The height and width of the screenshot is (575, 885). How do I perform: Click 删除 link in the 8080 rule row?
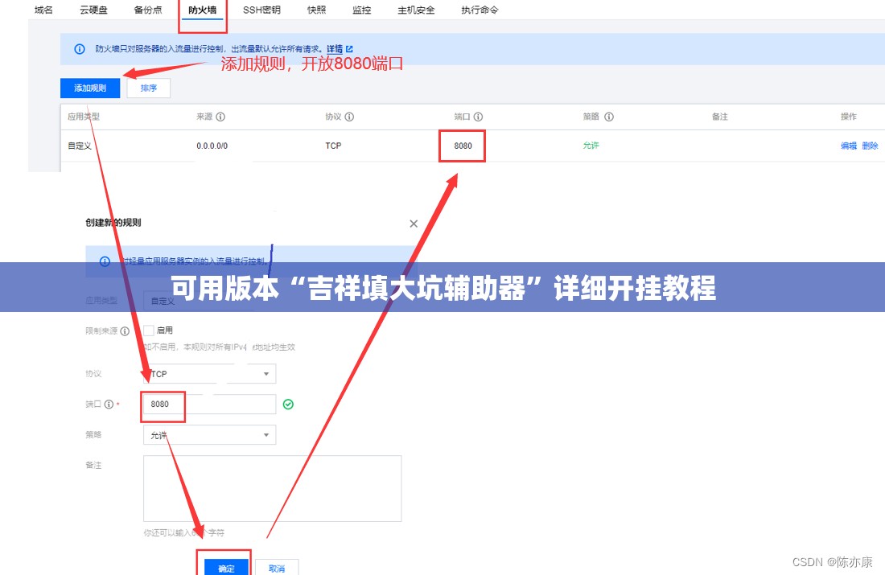point(871,146)
